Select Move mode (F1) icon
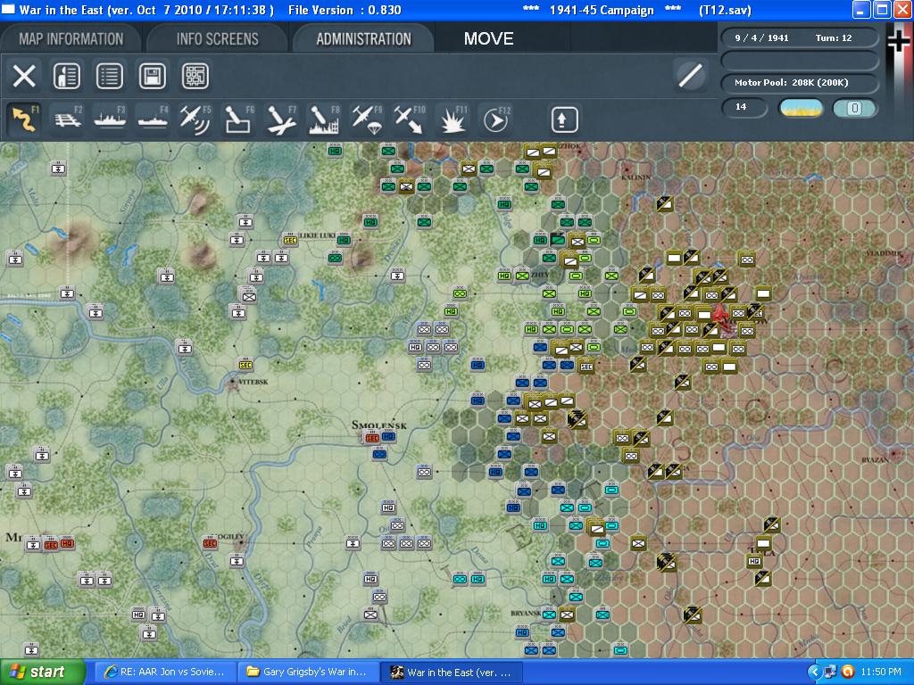Viewport: 914px width, 685px height. tap(24, 120)
